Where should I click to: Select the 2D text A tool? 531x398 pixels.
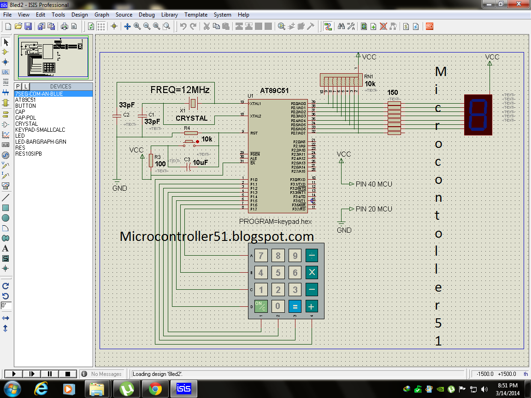click(x=6, y=248)
